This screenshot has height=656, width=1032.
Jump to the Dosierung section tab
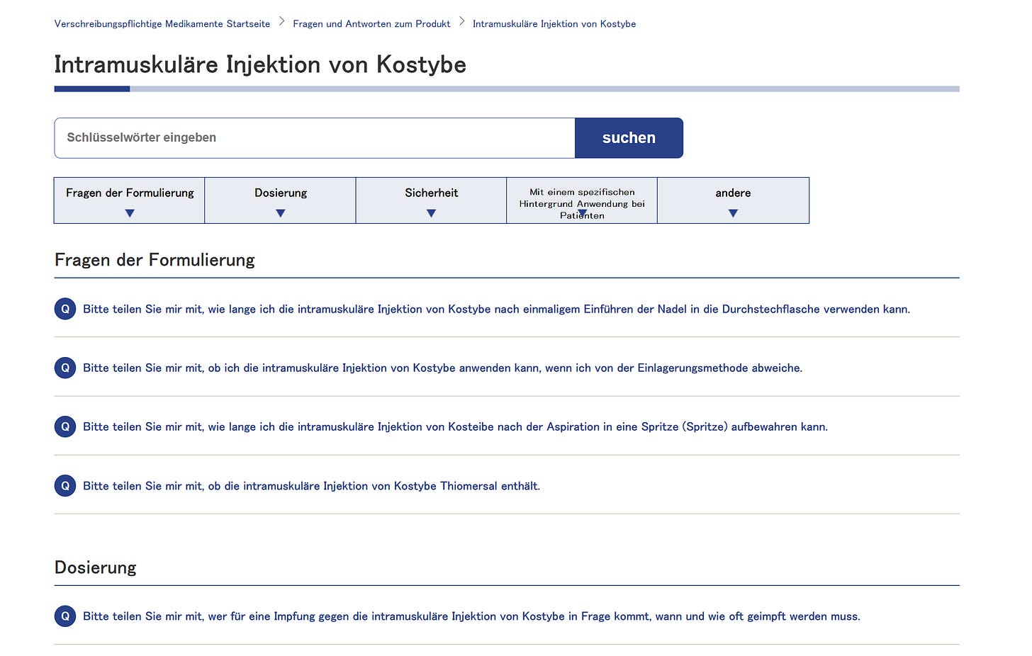(281, 200)
